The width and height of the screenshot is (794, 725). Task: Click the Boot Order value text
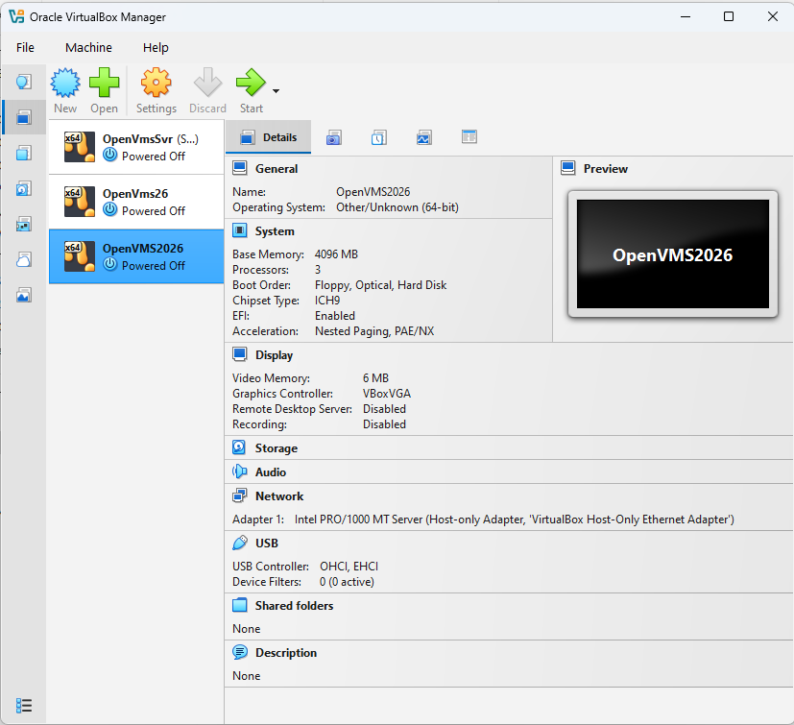[x=380, y=285]
